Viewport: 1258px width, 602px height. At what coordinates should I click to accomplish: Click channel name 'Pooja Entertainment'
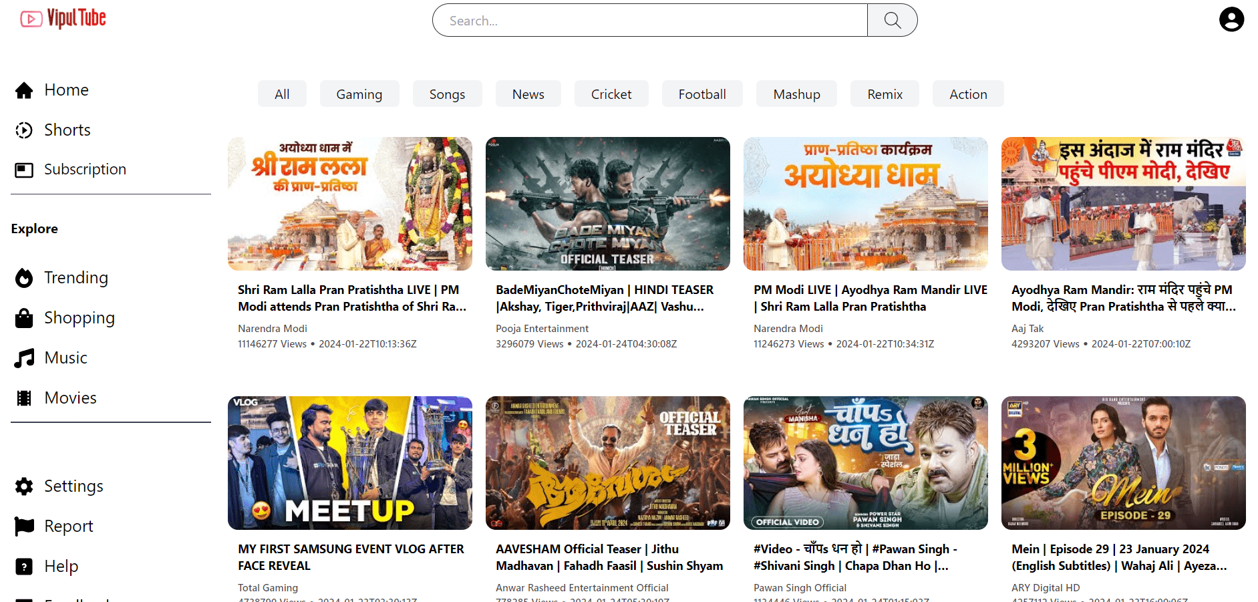(x=542, y=329)
